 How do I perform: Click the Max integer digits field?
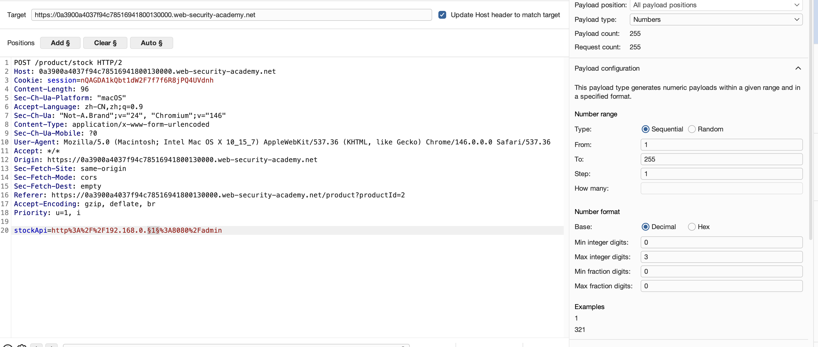(721, 257)
